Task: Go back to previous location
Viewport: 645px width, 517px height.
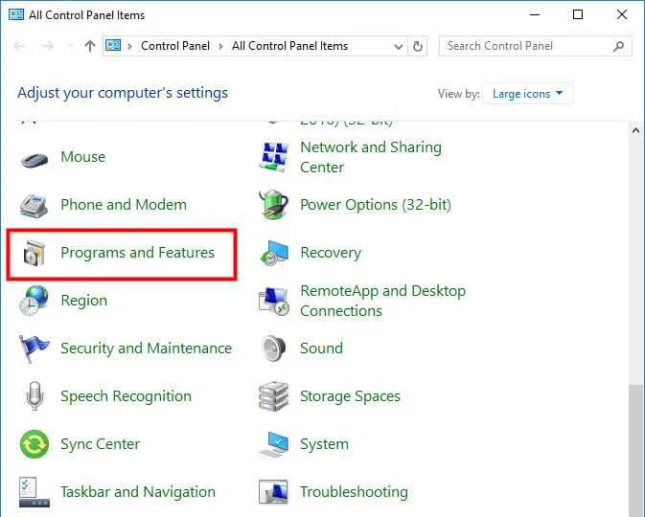Action: (19, 46)
